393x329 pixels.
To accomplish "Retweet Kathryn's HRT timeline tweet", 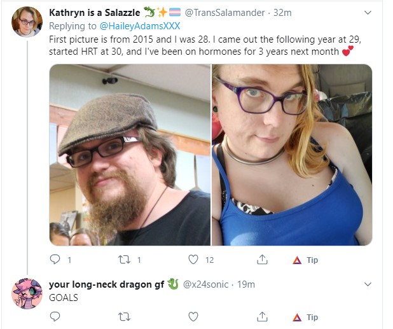I will tap(124, 260).
